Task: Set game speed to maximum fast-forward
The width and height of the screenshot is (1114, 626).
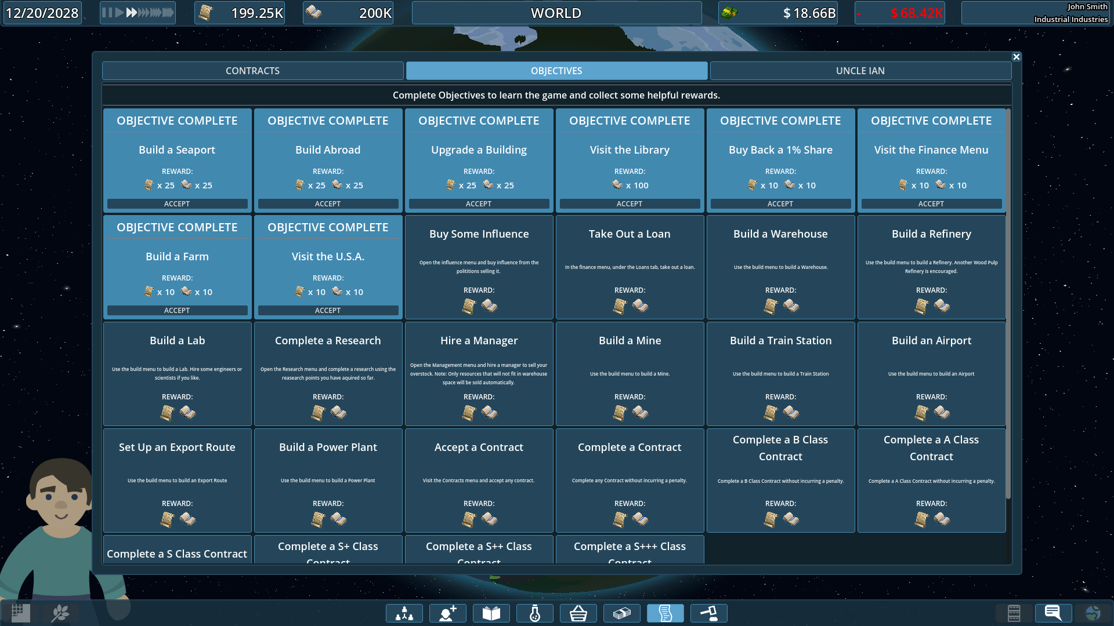Action: [167, 13]
